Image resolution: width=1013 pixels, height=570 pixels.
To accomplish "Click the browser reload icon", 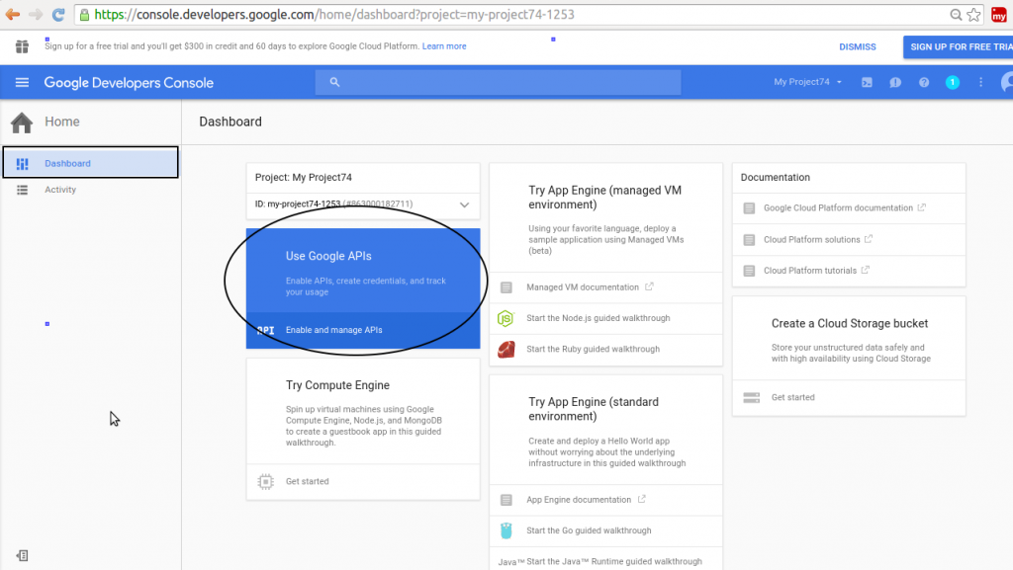I will (58, 15).
